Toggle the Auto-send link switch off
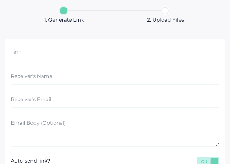 coord(208,161)
